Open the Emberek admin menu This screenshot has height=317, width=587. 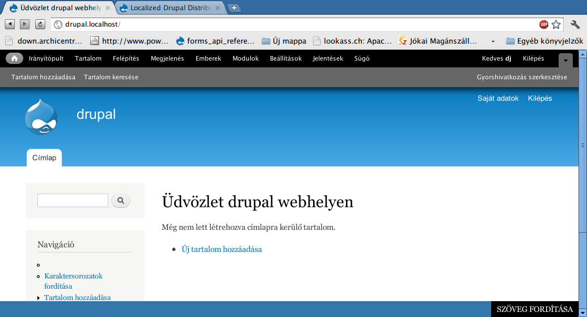click(208, 58)
